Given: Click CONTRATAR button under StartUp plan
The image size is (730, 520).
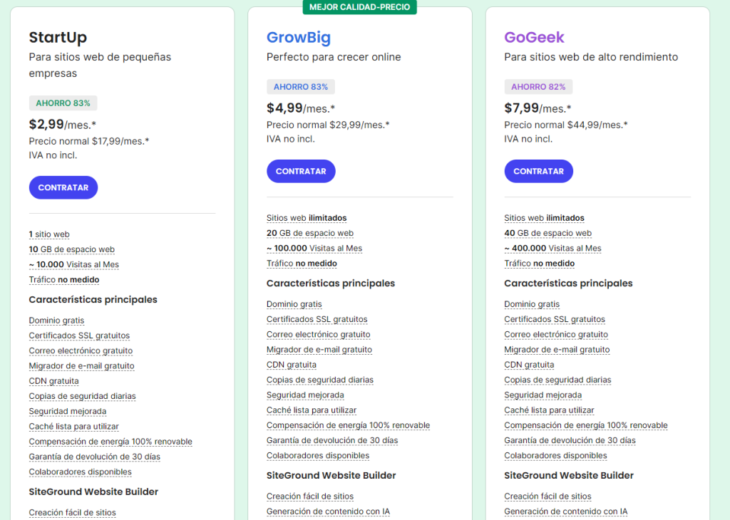Looking at the screenshot, I should (x=63, y=187).
